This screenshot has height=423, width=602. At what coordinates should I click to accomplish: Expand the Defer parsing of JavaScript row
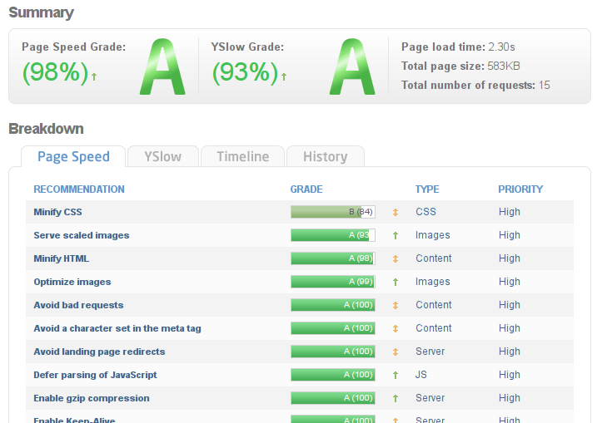point(95,375)
